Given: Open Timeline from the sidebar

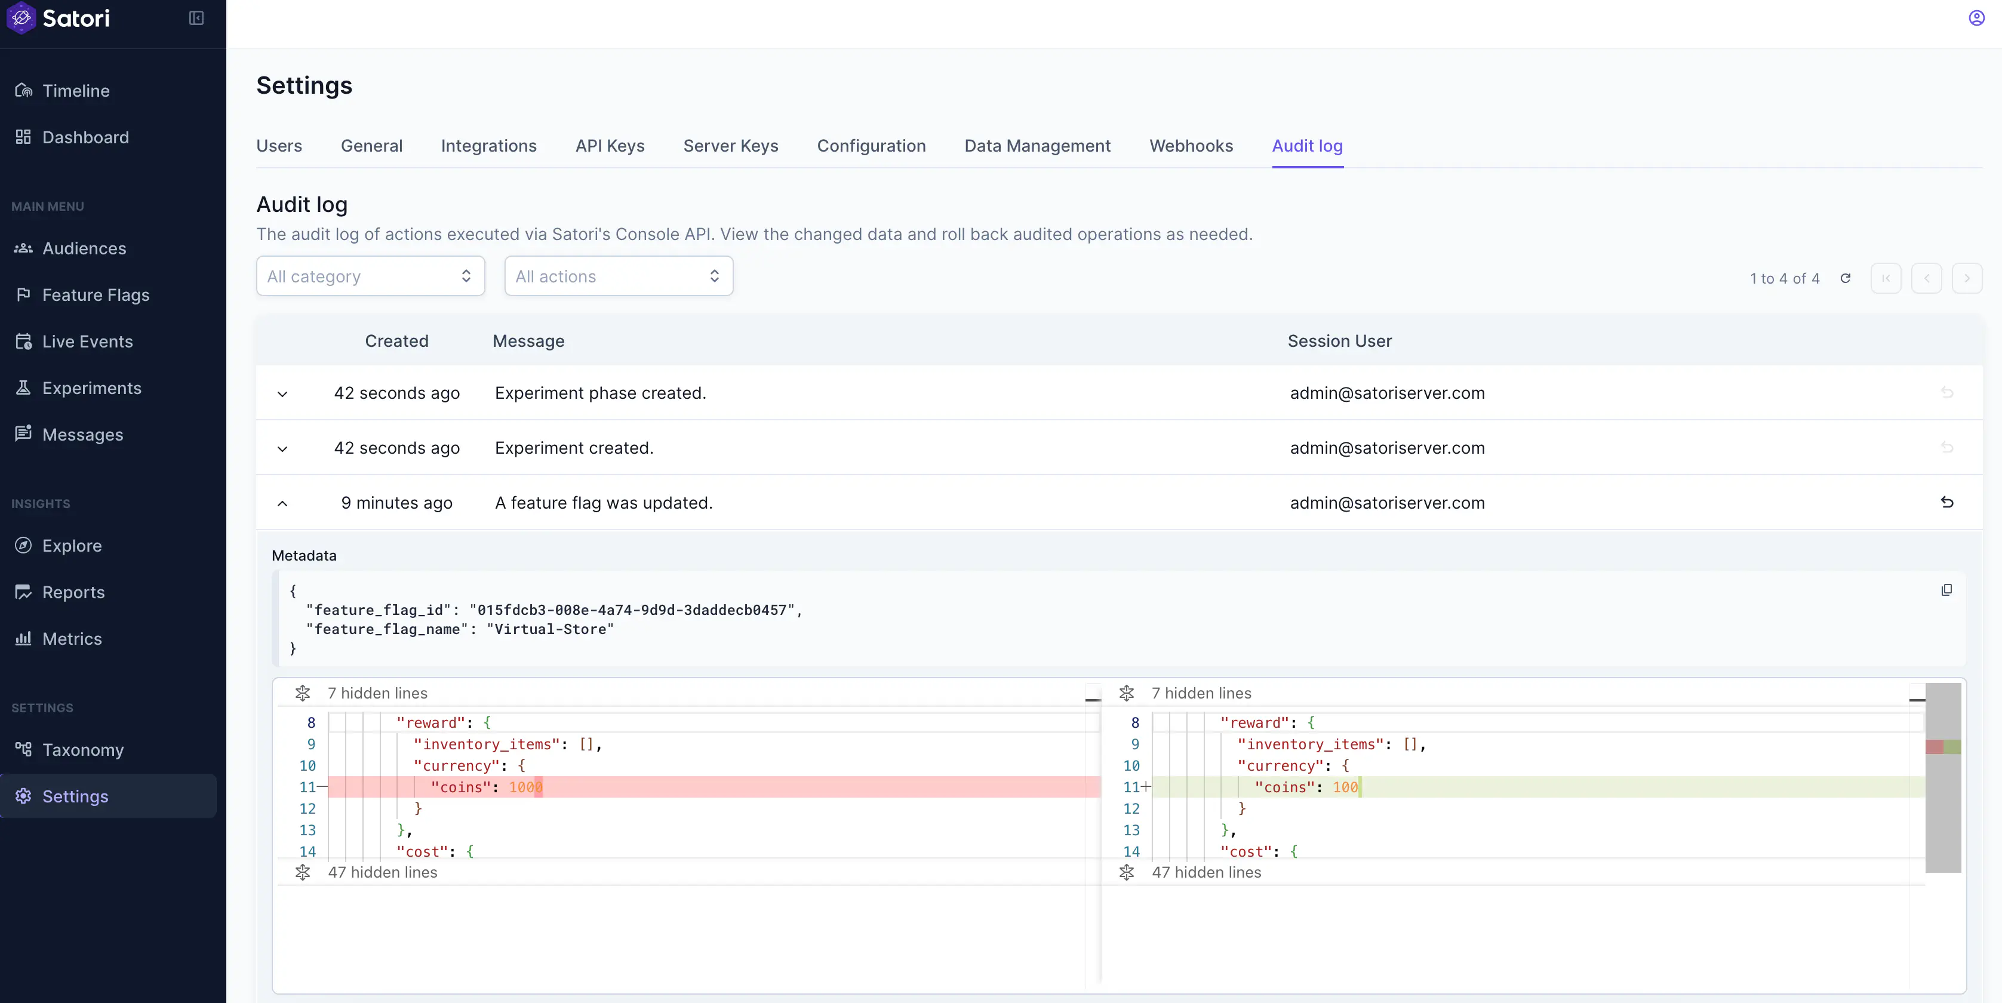Looking at the screenshot, I should pyautogui.click(x=75, y=91).
